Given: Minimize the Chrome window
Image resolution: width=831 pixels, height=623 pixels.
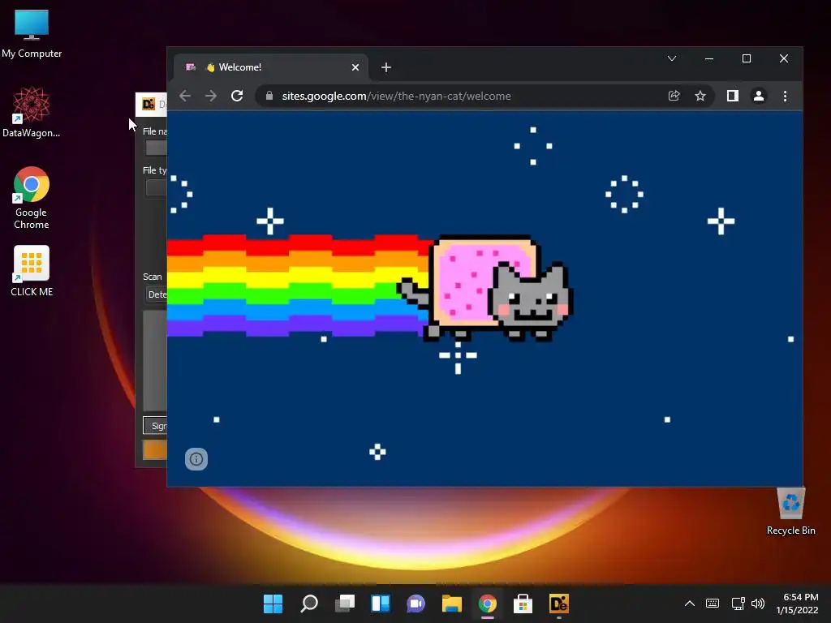Looking at the screenshot, I should [709, 58].
